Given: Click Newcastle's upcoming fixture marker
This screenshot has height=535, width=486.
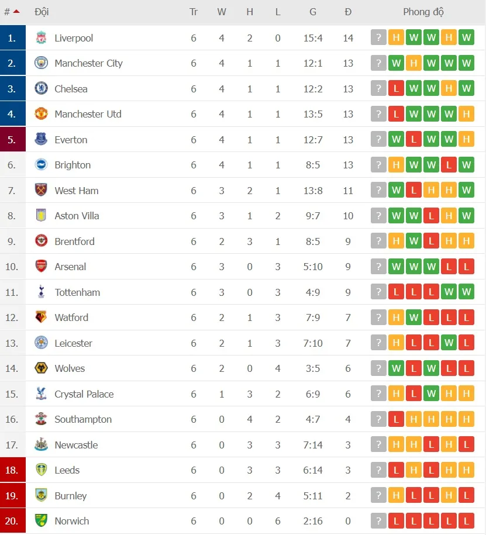Looking at the screenshot, I should [x=378, y=444].
